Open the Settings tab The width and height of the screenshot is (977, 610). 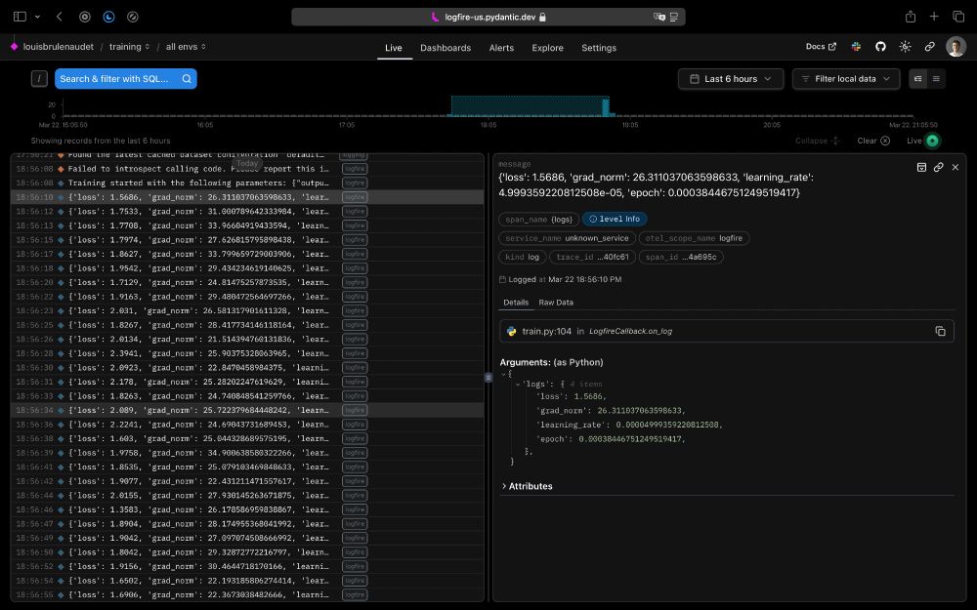pyautogui.click(x=599, y=48)
